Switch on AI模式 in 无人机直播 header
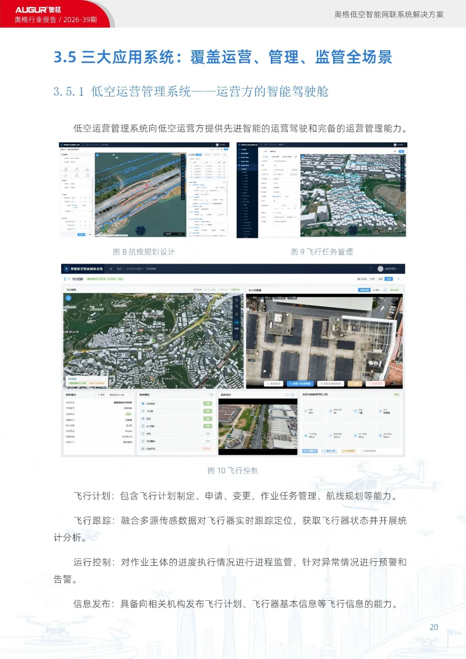466x659 pixels. (x=376, y=290)
